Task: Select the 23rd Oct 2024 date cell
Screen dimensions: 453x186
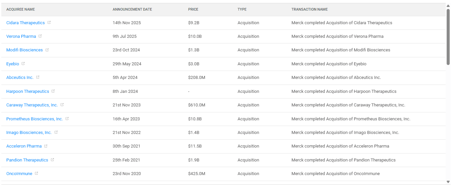Action: 126,50
